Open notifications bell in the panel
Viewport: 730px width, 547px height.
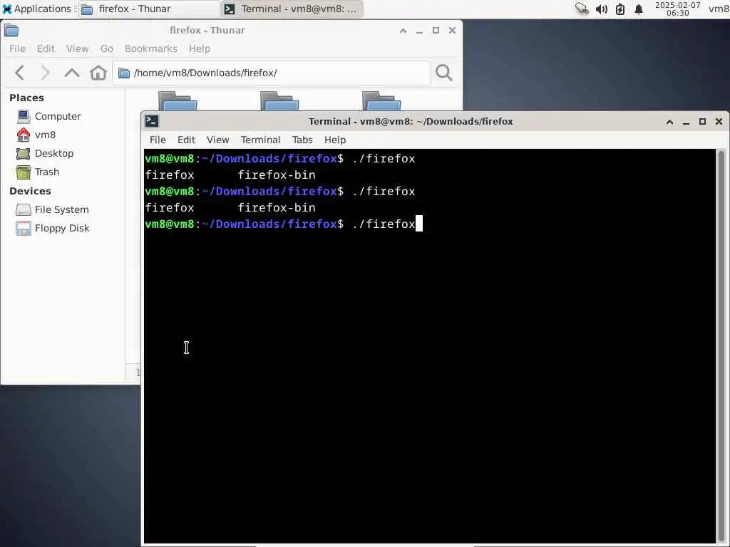click(639, 9)
